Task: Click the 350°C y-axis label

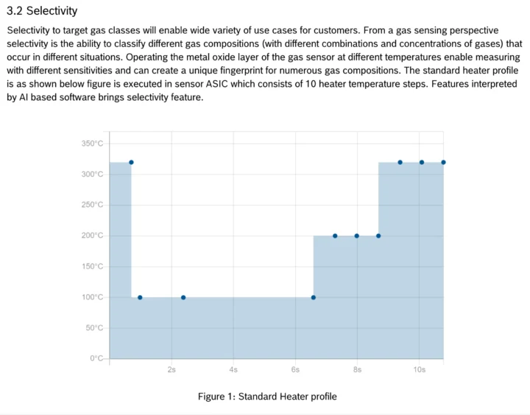Action: tap(93, 143)
